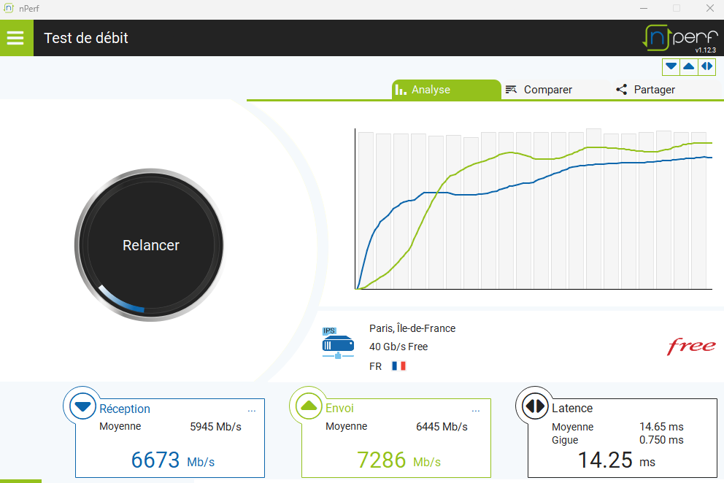Viewport: 724px width, 483px height.
Task: Click the nPerf app icon in title bar
Action: [x=9, y=8]
